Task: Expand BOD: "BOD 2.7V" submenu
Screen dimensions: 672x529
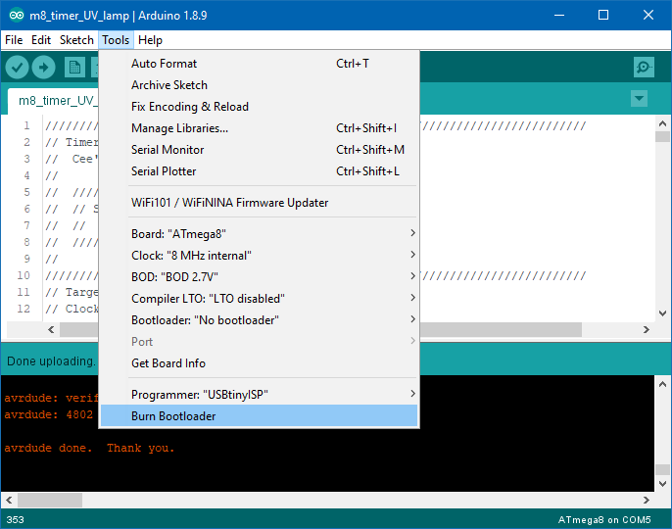Action: (x=259, y=276)
